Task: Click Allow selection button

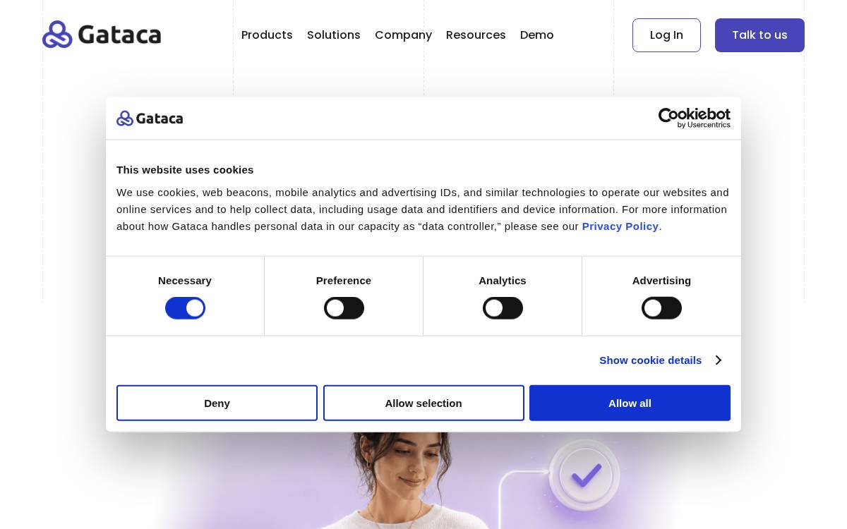Action: pos(423,403)
